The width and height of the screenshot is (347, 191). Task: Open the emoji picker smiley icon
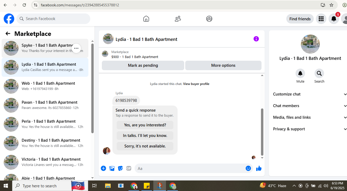coord(248,168)
